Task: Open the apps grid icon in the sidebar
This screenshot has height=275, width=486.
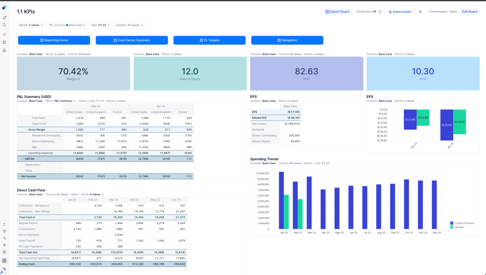Action: (4, 42)
